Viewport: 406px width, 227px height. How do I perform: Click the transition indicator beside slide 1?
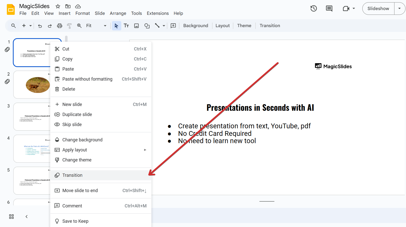pyautogui.click(x=7, y=49)
